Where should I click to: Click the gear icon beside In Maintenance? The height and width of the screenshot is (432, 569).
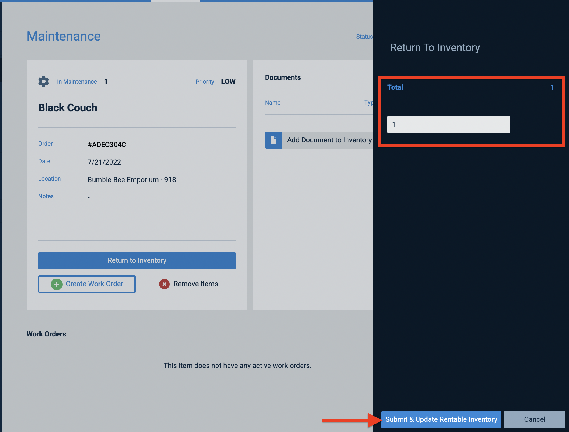coord(44,82)
